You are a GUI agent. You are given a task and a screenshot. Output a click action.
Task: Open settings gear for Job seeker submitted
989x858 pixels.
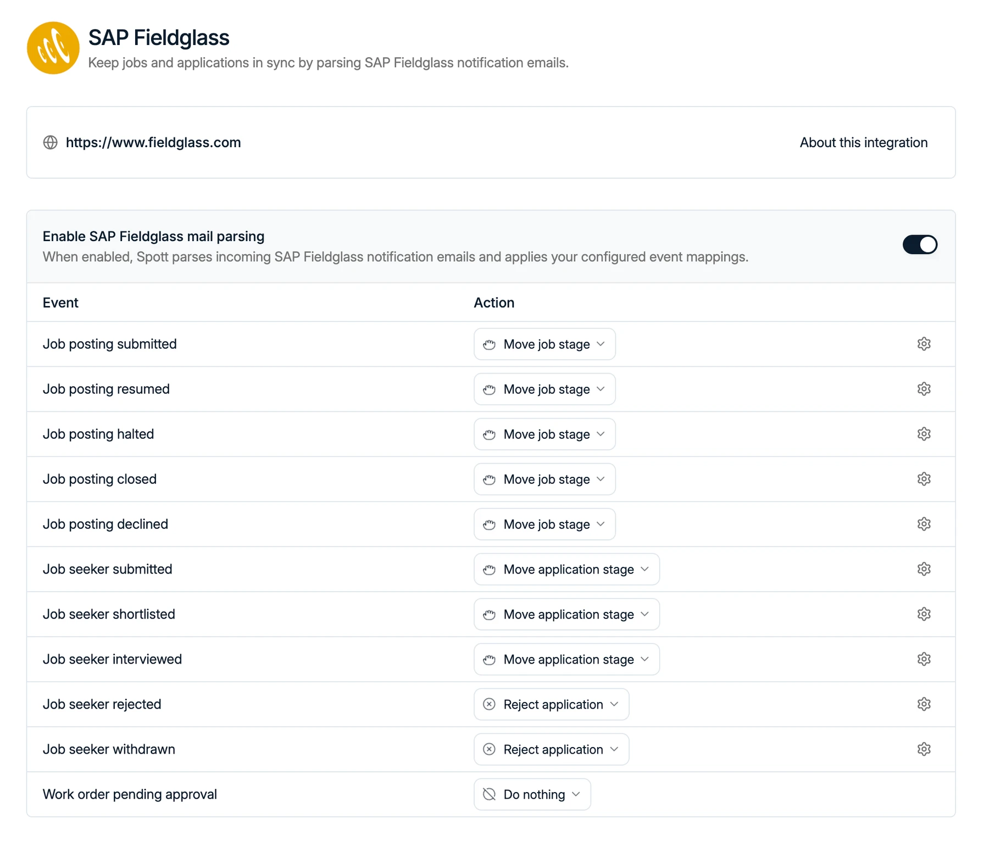coord(924,569)
